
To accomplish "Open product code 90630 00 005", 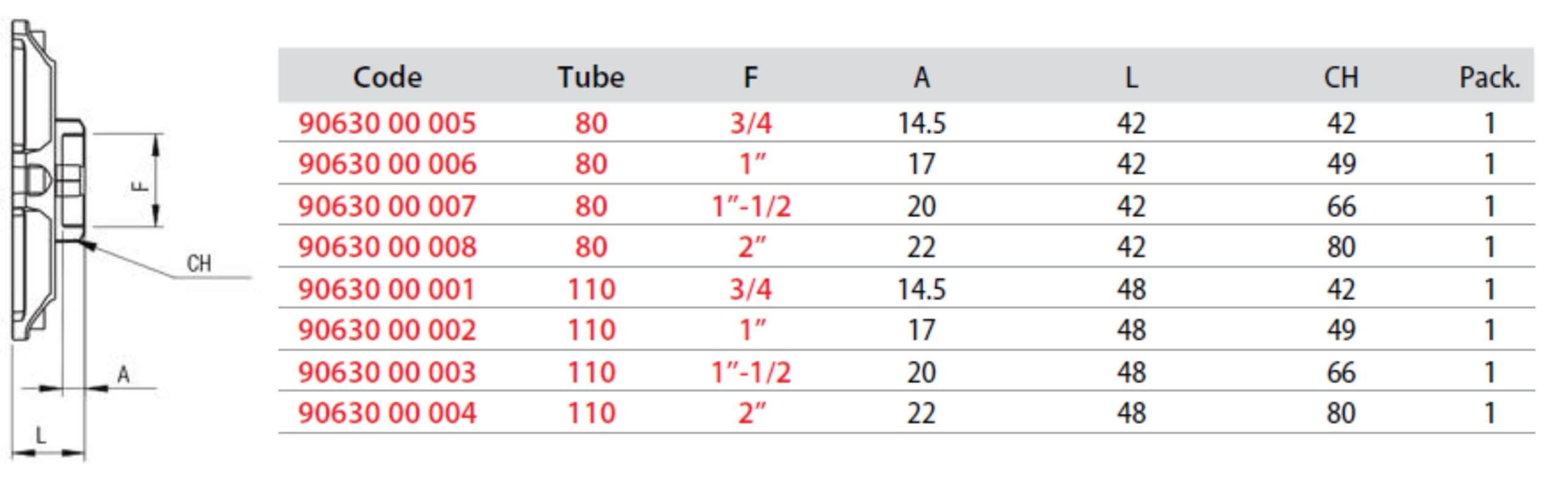I will [387, 124].
